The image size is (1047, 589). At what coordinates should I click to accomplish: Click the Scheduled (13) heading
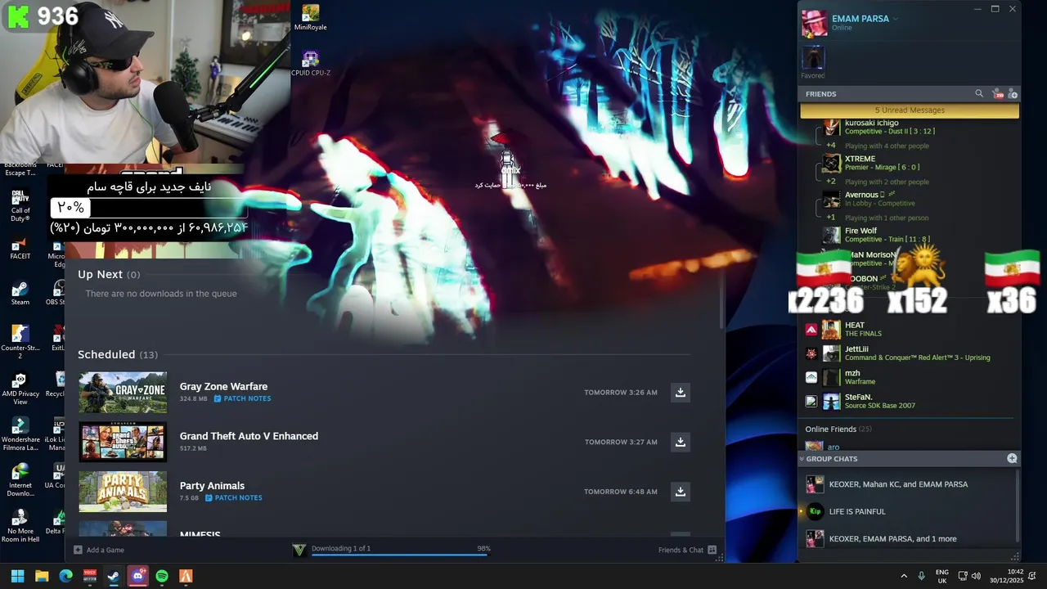tap(118, 354)
